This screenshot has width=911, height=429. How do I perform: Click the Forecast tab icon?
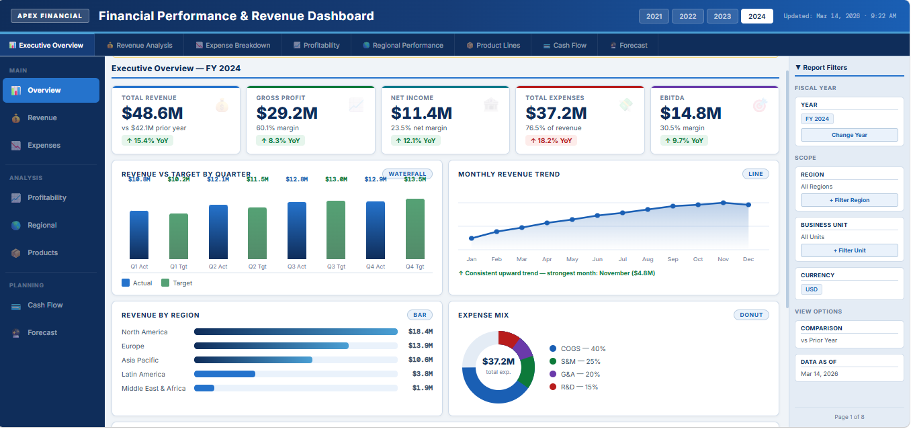point(613,46)
